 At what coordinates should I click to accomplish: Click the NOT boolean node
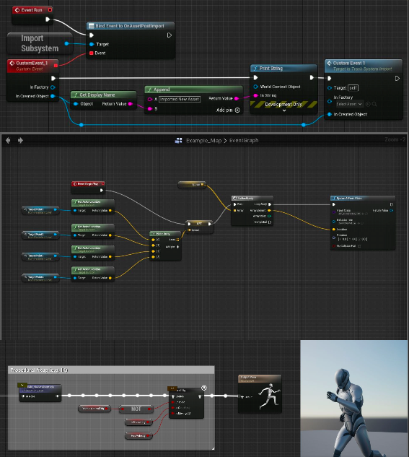(136, 409)
